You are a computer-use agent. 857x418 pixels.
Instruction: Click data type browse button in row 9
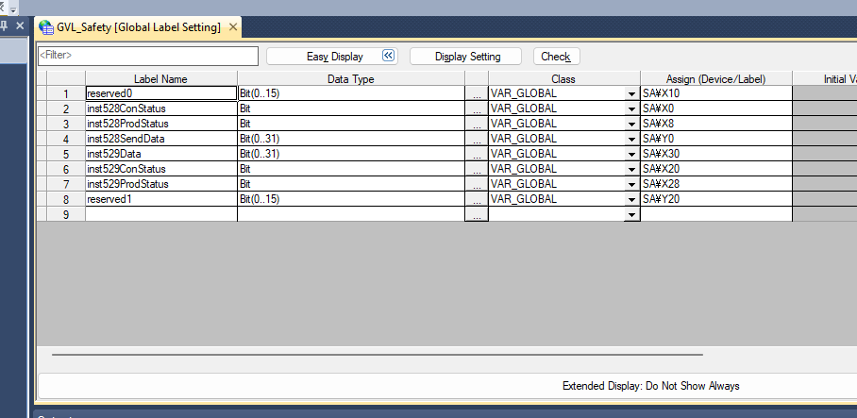[x=477, y=214]
